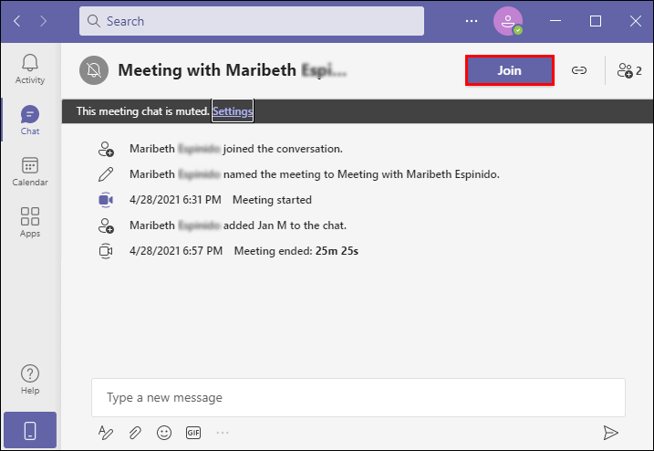Open the profile avatar menu
Image resolution: width=654 pixels, height=451 pixels.
click(507, 21)
